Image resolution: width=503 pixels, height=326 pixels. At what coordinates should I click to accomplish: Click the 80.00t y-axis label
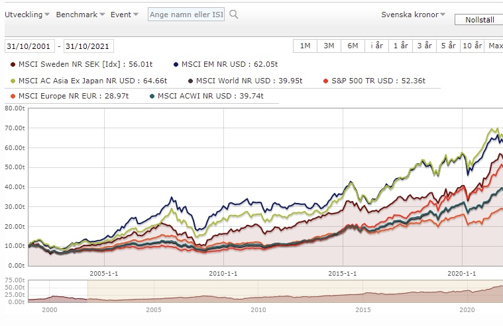coord(15,108)
